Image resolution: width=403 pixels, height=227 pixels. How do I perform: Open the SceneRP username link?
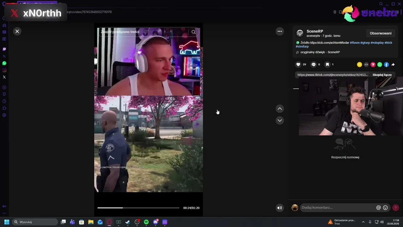point(315,31)
